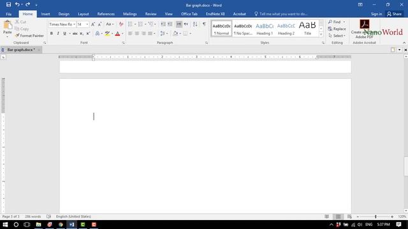Toggle left-to-right text direction
Screen dimensions: 408x229
(179, 24)
